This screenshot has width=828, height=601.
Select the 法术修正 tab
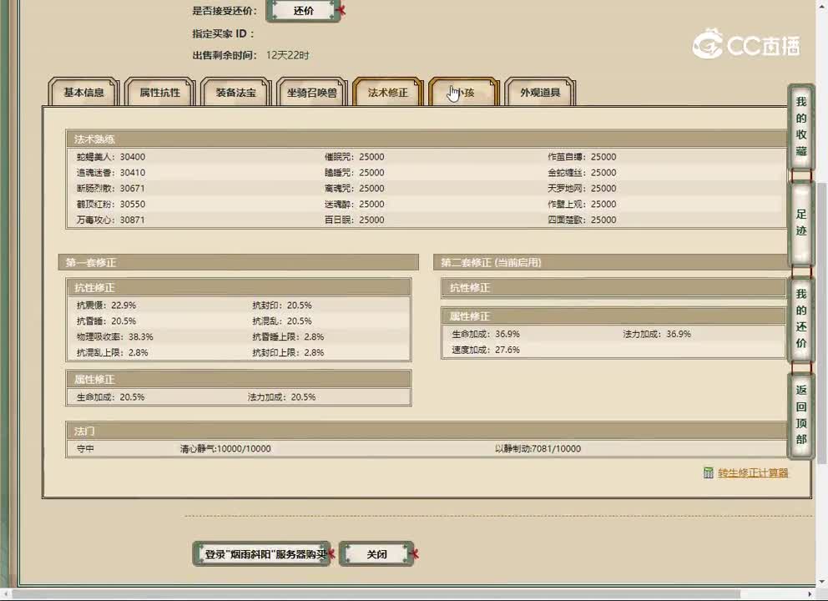(388, 93)
